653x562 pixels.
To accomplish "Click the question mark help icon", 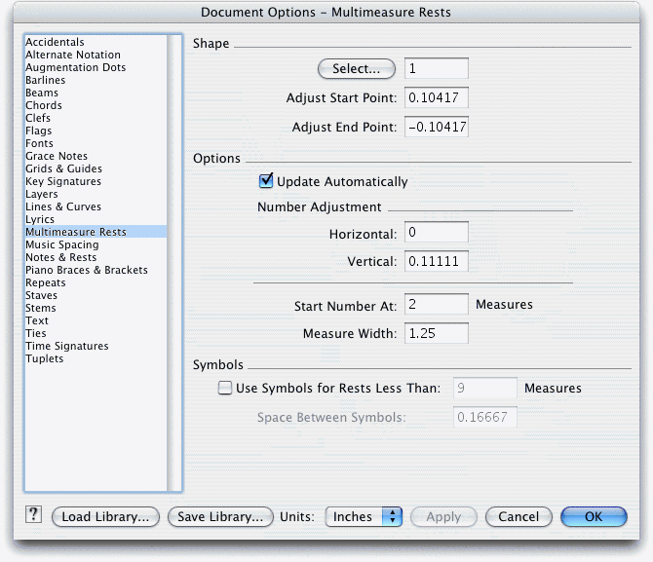I will pos(33,514).
